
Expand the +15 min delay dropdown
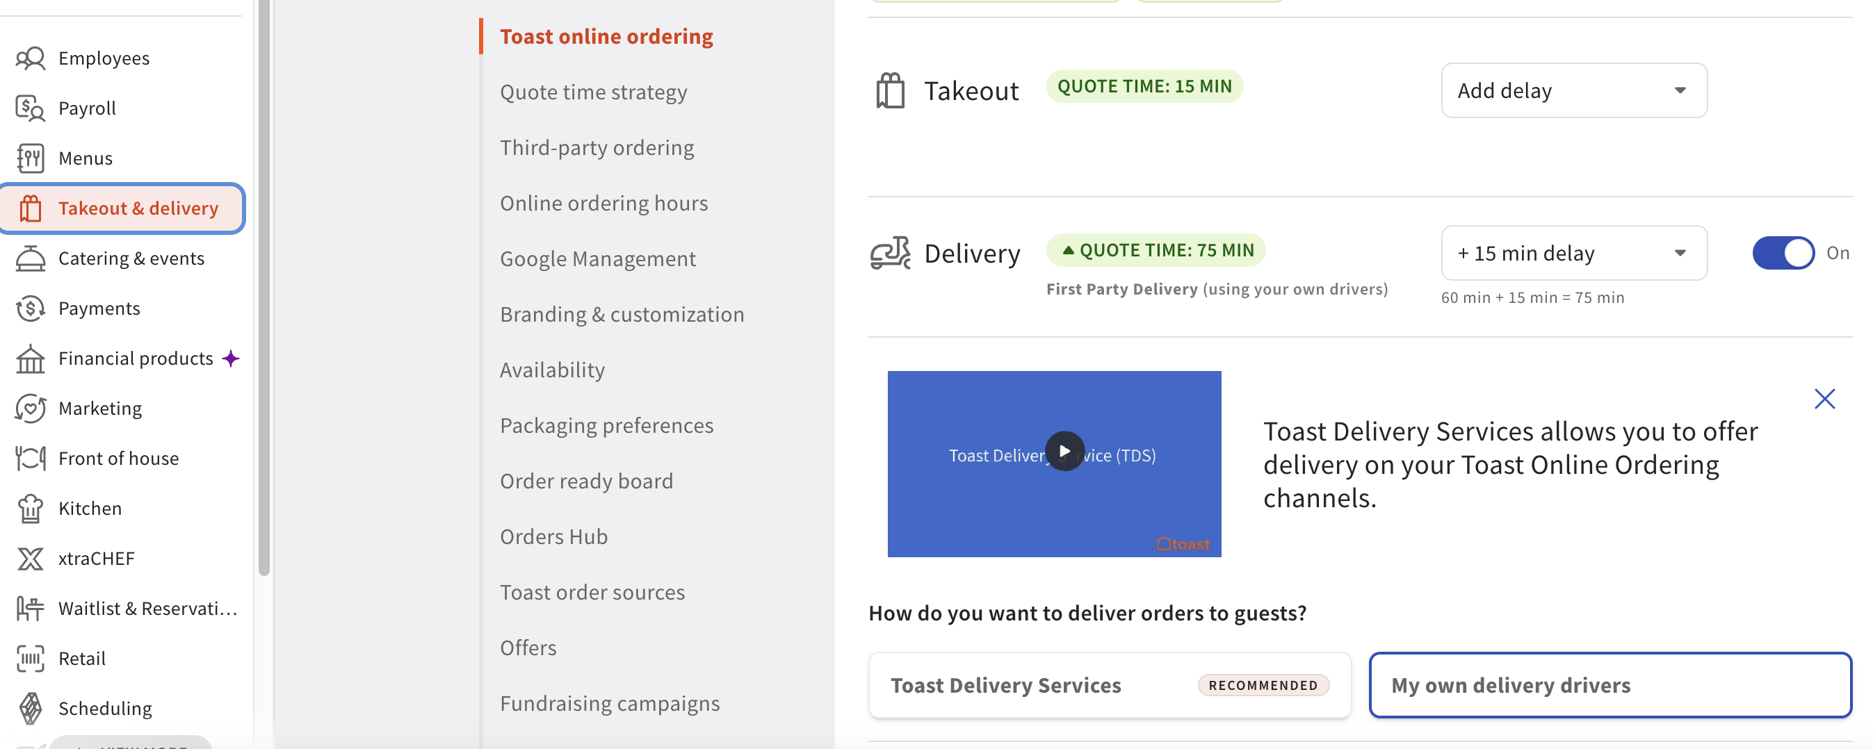click(1573, 253)
